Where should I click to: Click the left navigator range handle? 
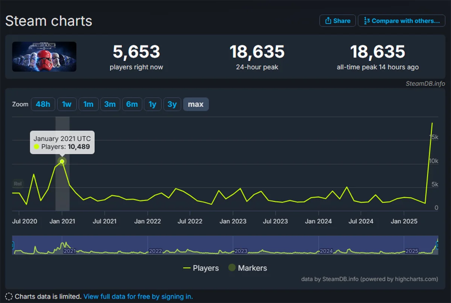pyautogui.click(x=13, y=245)
